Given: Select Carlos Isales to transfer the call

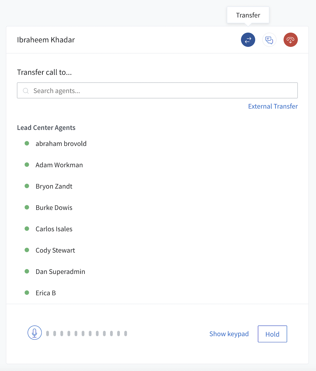Looking at the screenshot, I should tap(54, 229).
